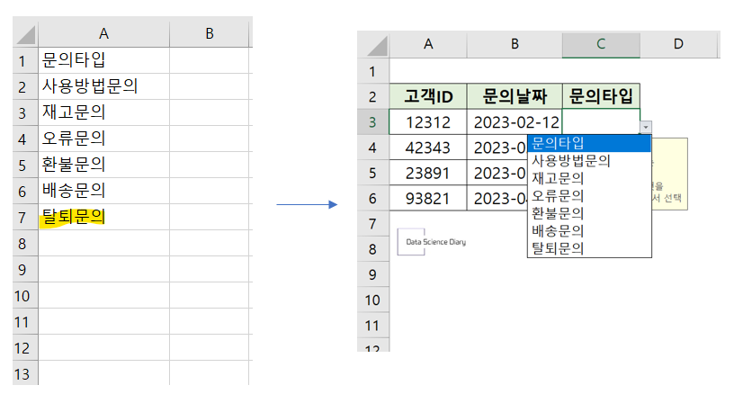
Task: Select the date cell 2023-02-12
Action: [x=515, y=122]
